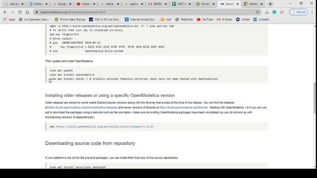Open the IND vs WI Live Stream bookmark

(x=105, y=19)
